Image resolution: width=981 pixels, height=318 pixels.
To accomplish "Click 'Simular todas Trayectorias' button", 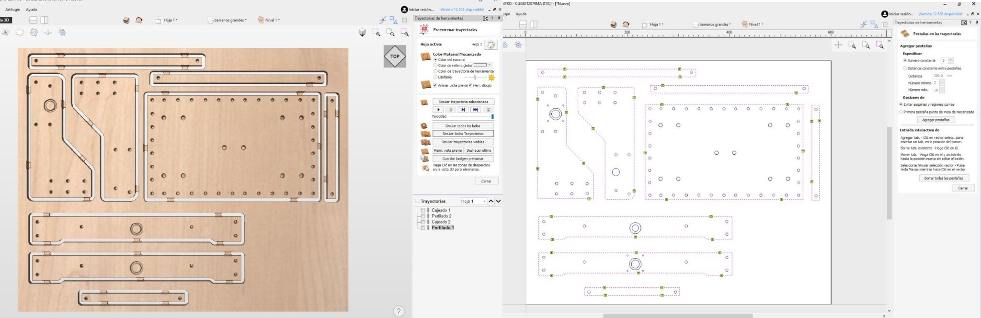I will point(463,134).
